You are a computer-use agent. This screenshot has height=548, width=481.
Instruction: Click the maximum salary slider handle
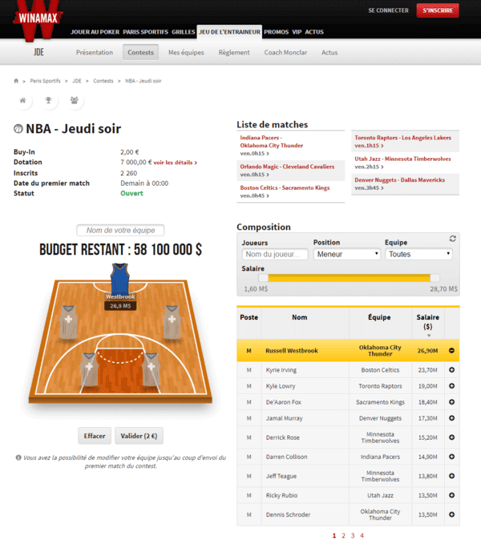435,278
